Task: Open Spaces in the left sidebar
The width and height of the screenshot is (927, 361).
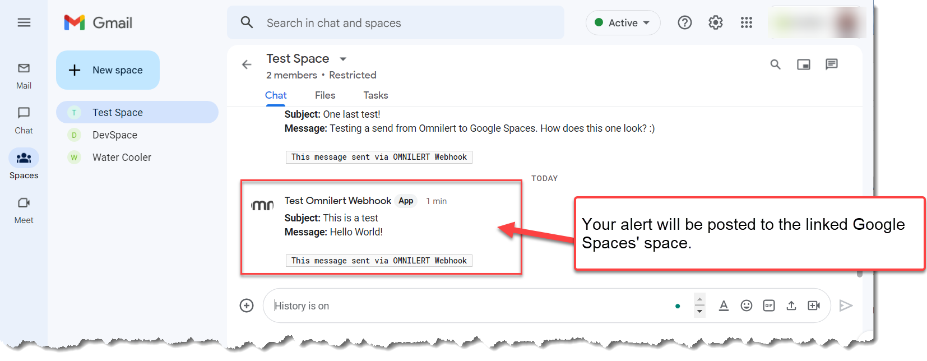Action: tap(24, 164)
